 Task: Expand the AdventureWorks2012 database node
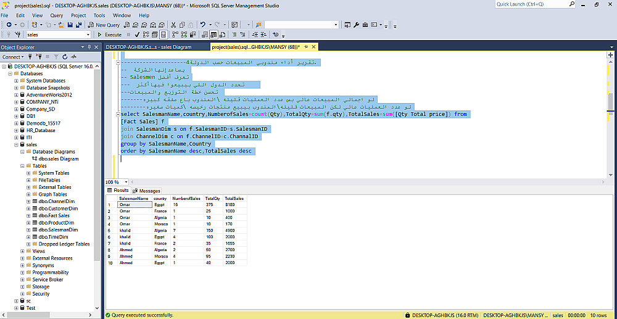point(15,95)
